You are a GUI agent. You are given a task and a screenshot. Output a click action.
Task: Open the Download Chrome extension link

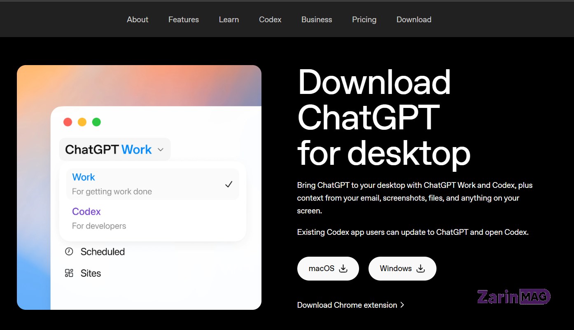(x=350, y=305)
